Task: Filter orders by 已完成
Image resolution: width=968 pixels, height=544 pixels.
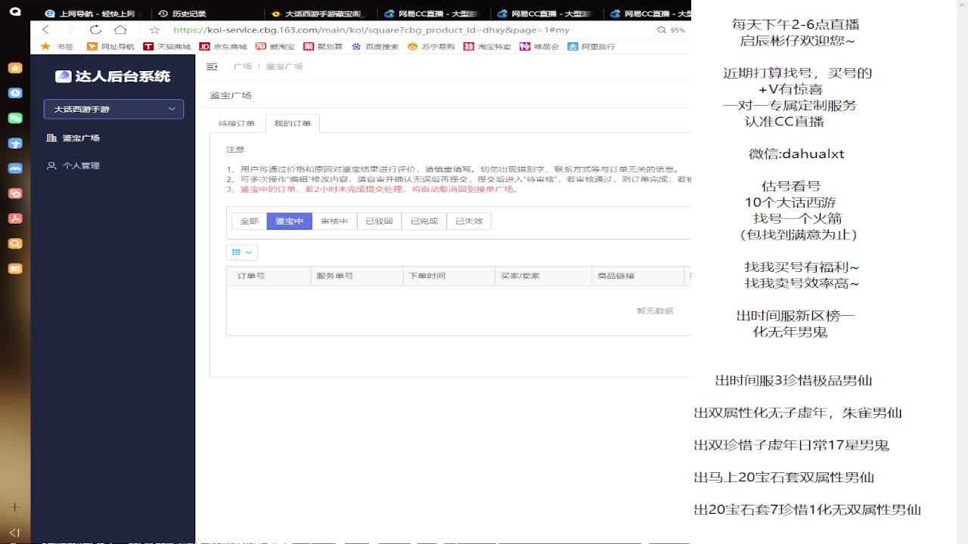Action: (423, 221)
